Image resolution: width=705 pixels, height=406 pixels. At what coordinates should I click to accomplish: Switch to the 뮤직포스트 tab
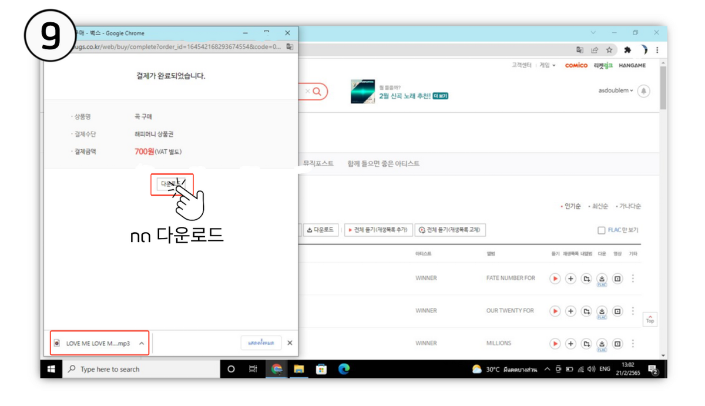[318, 164]
